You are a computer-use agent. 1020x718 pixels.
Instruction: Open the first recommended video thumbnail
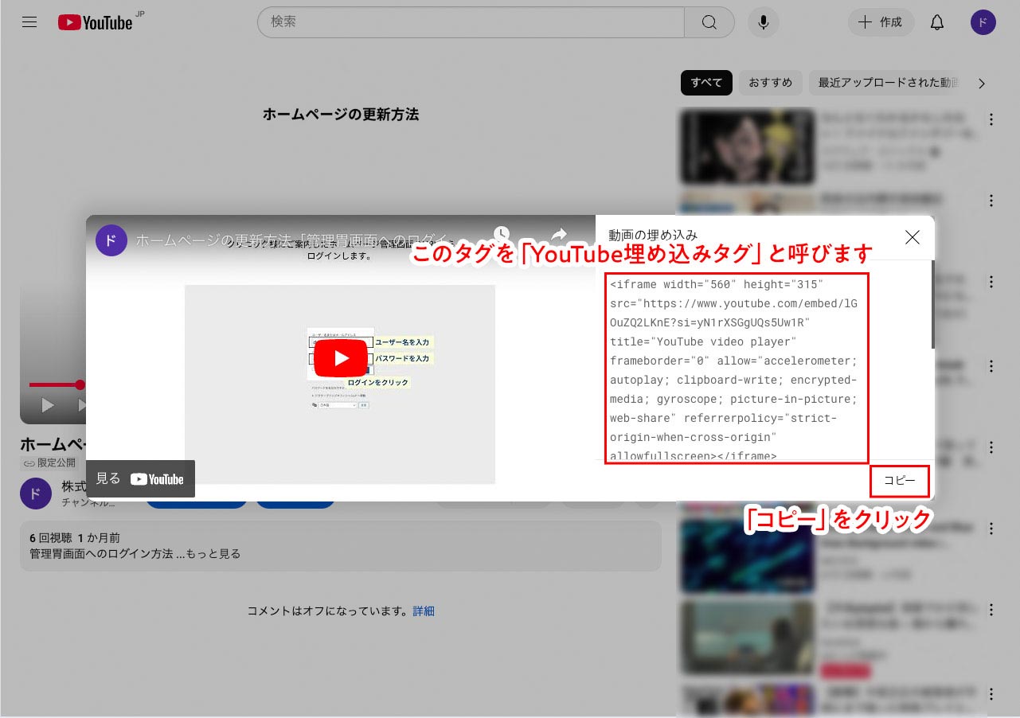tap(747, 147)
